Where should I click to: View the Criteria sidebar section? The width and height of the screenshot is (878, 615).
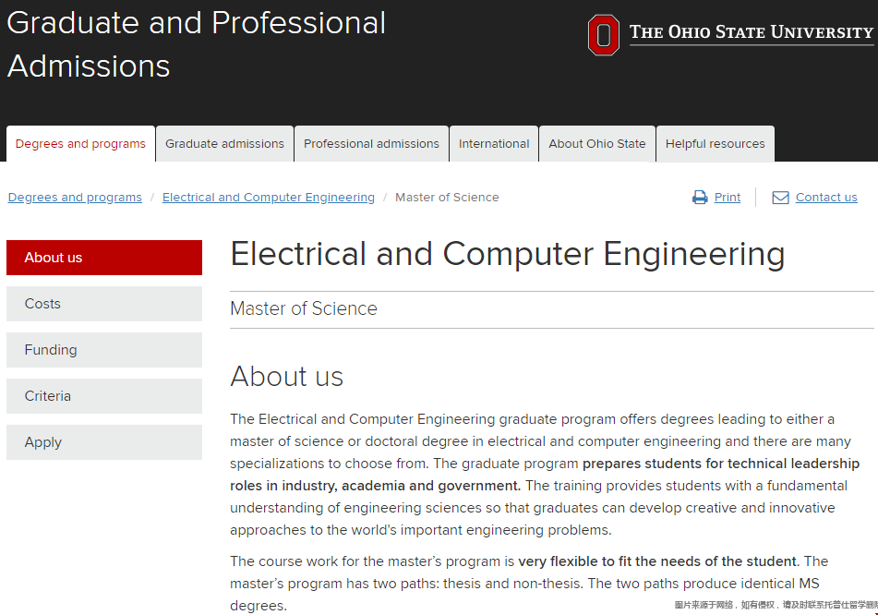pos(104,396)
